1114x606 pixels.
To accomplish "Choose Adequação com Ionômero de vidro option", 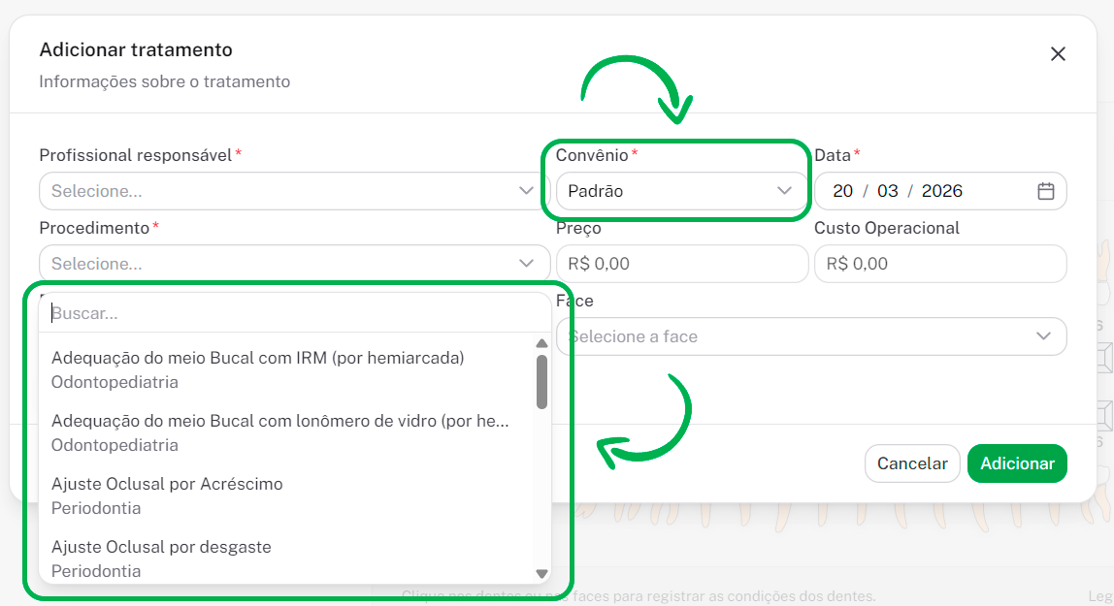I will [x=281, y=432].
